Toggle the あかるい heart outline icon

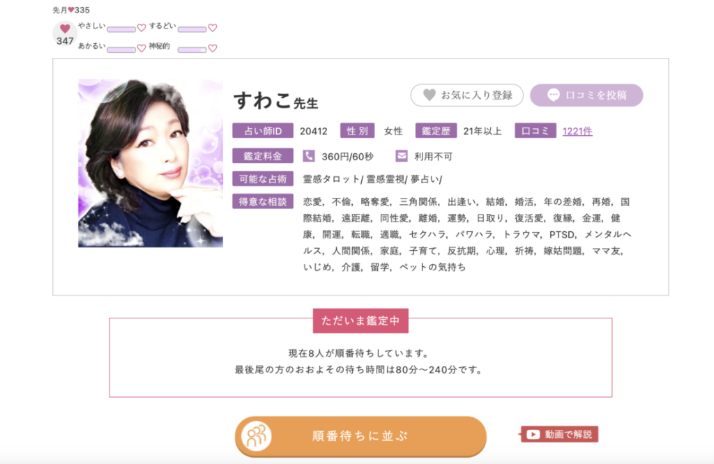click(x=142, y=48)
